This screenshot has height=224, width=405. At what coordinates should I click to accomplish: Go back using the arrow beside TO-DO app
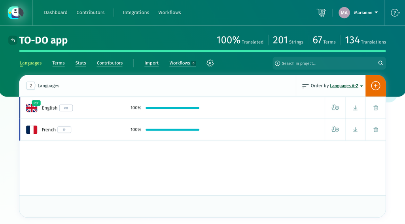[13, 40]
